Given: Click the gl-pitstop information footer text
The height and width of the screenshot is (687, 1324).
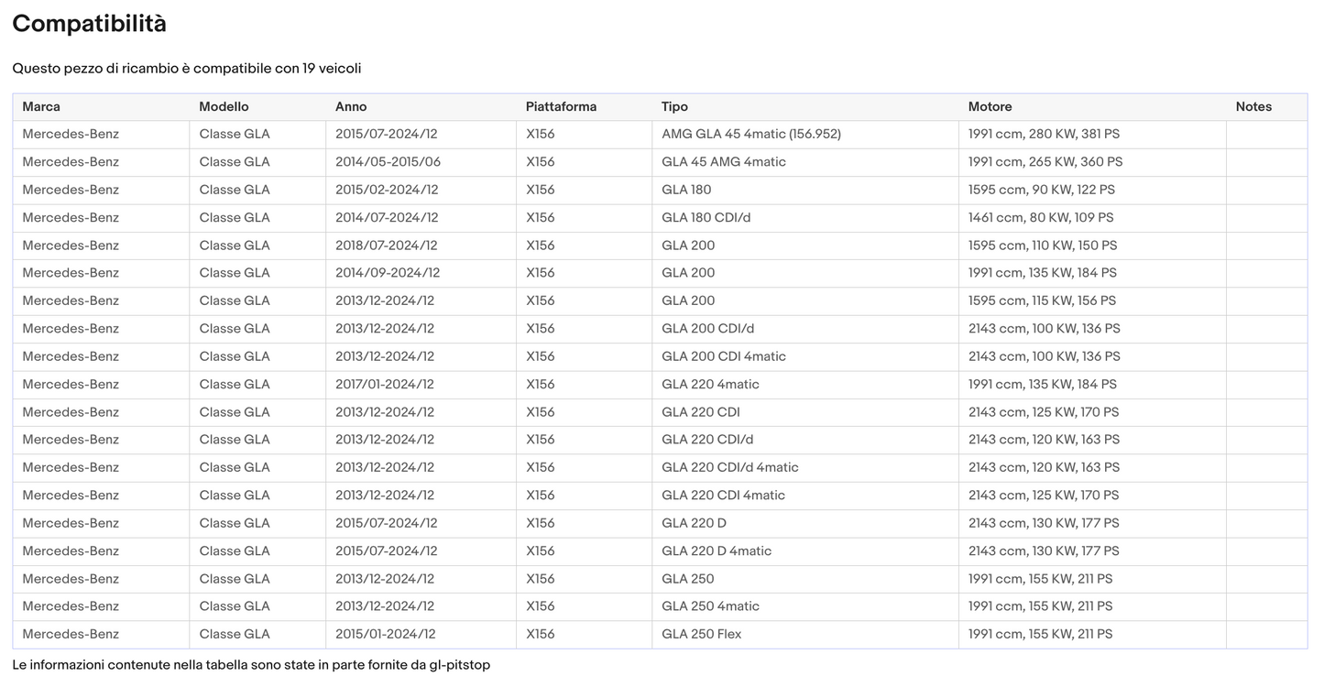Looking at the screenshot, I should click(x=251, y=665).
